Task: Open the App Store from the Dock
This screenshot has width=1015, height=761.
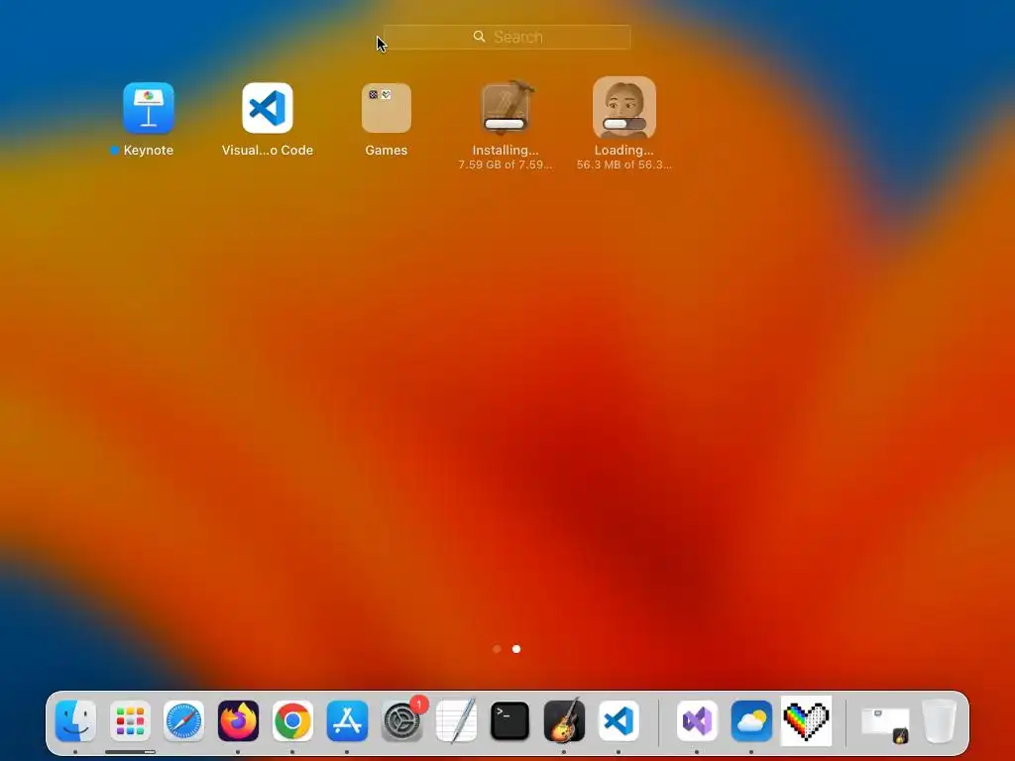Action: [347, 721]
